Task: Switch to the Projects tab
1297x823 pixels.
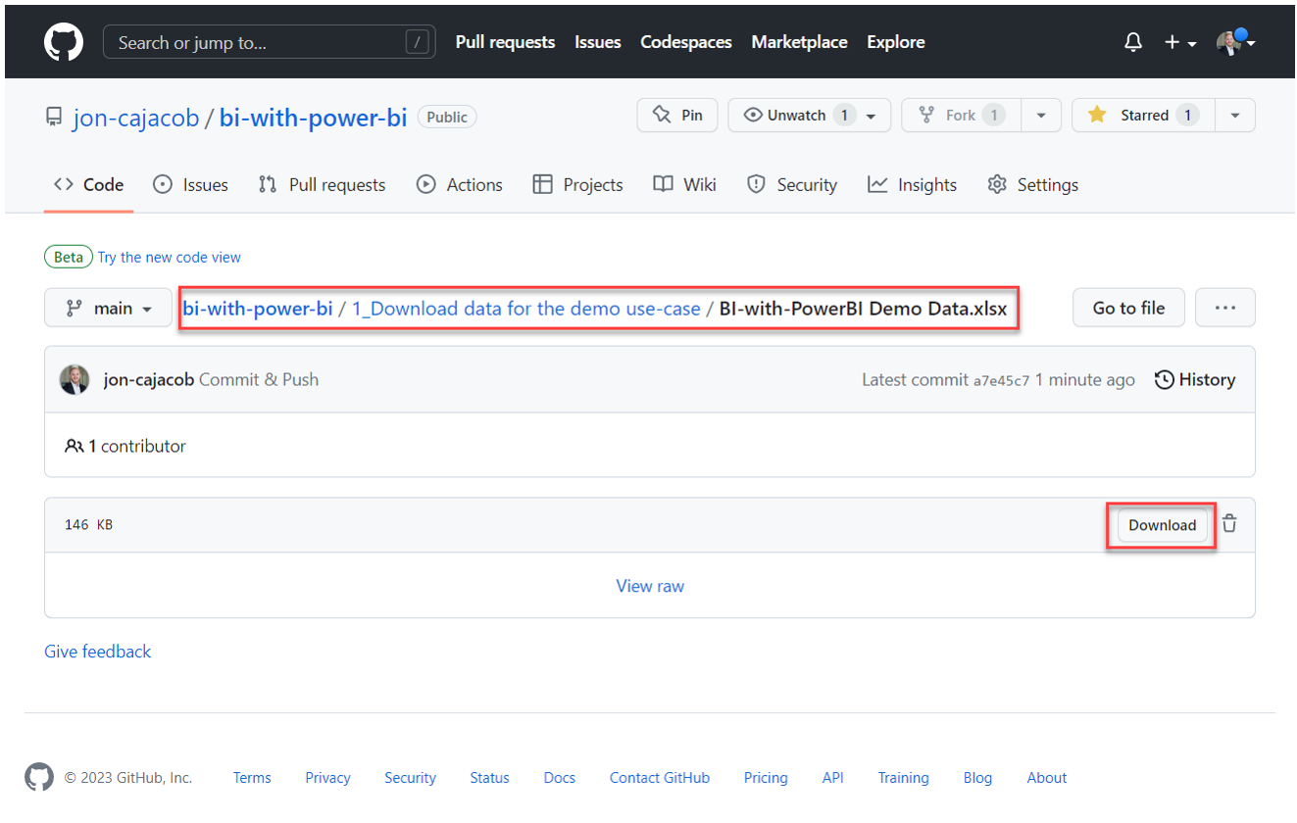Action: [x=577, y=184]
